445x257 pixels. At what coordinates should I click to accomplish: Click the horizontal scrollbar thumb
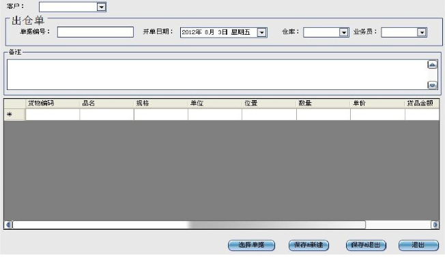tap(189, 225)
